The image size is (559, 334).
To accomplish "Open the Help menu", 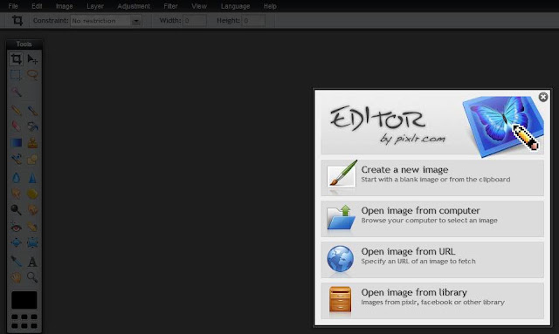I will click(x=270, y=6).
